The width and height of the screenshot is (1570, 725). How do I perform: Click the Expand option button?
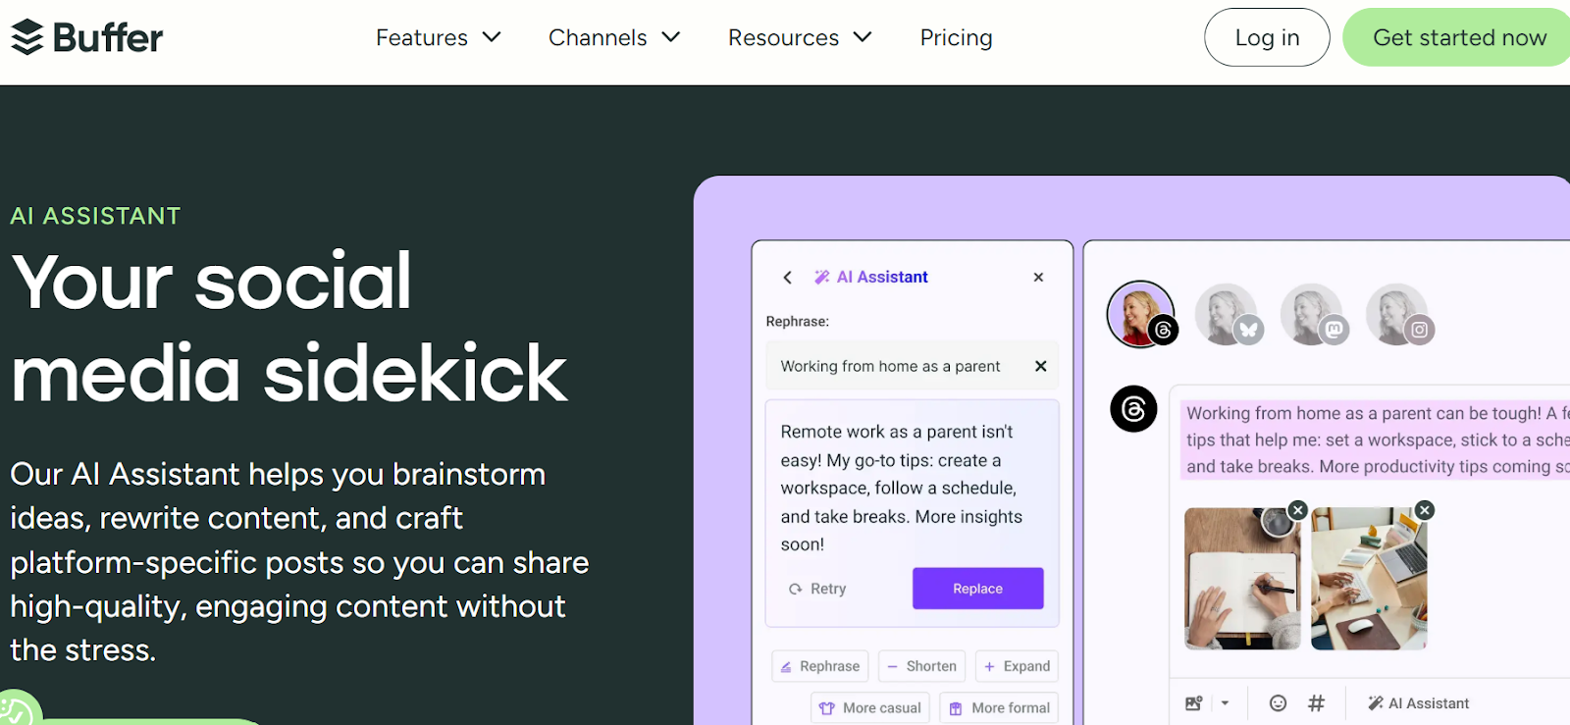click(1017, 666)
